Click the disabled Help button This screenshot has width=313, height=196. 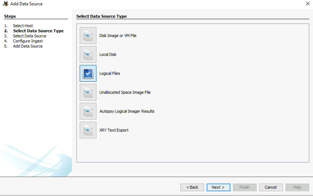pos(297,187)
